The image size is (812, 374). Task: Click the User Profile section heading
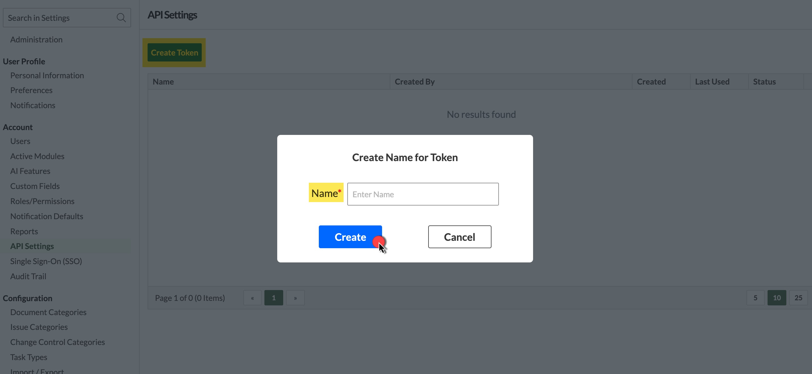24,61
